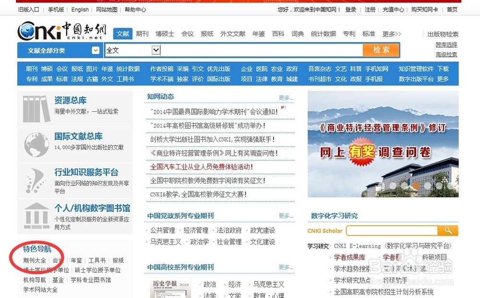Open 全国汽车工业从业人员免费体验活动 news

(x=202, y=167)
